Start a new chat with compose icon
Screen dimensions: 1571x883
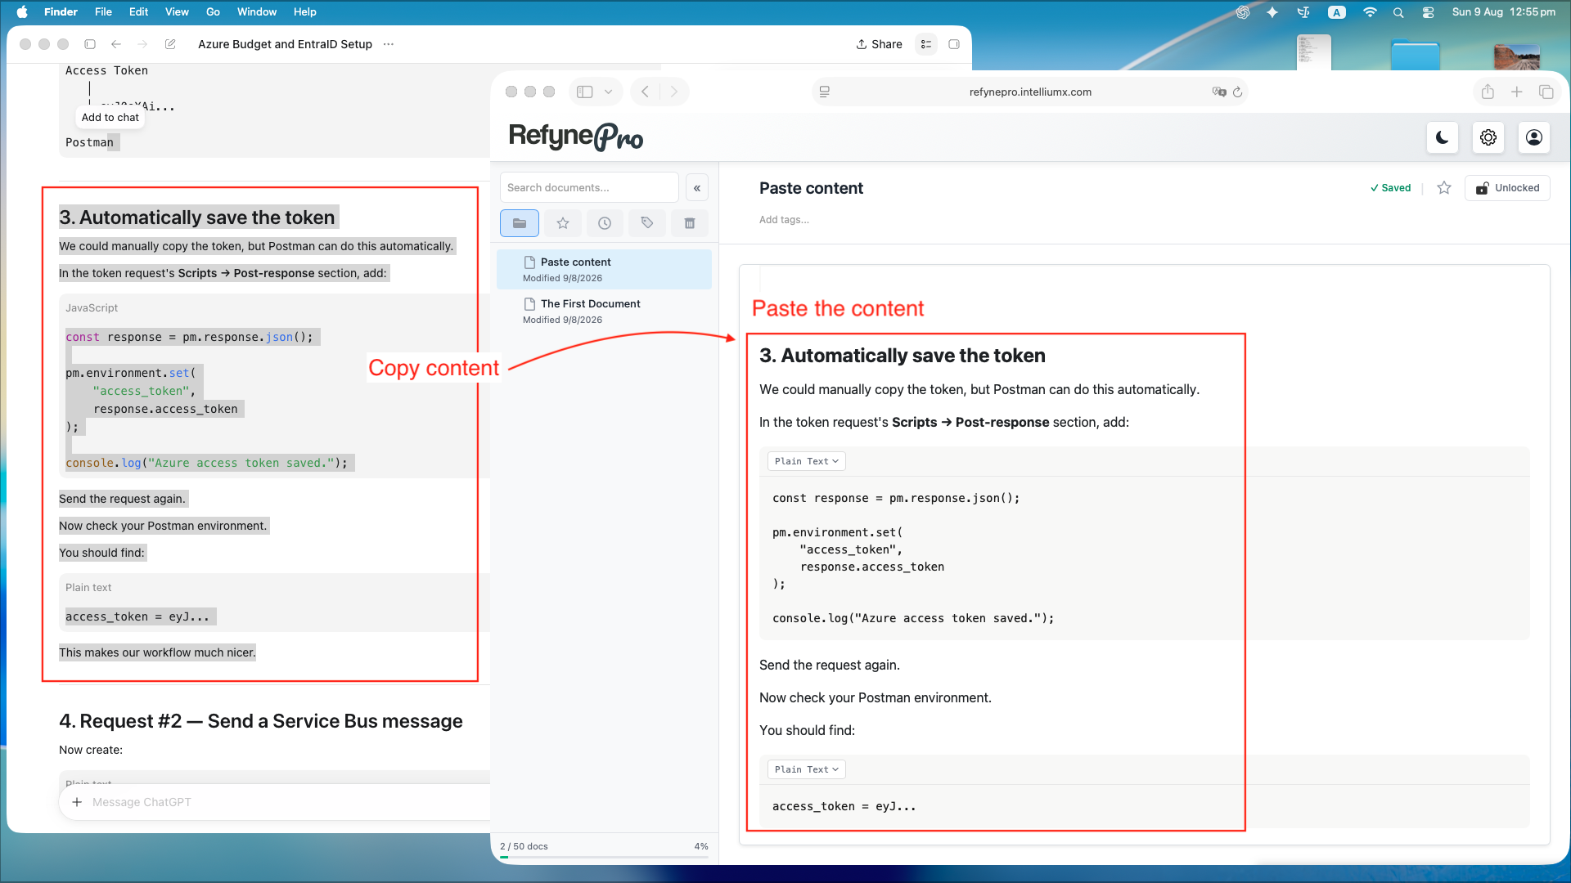(x=170, y=44)
